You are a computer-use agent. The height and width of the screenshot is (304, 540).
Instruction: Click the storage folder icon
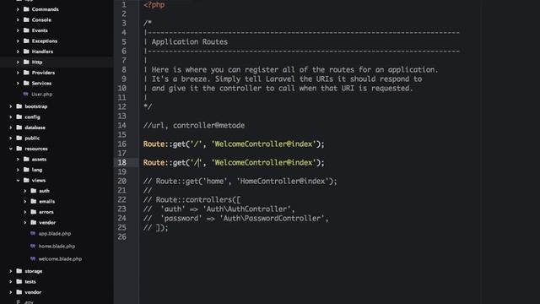point(19,271)
